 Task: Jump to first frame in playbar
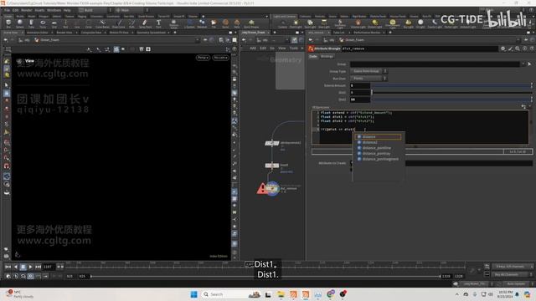click(x=8, y=267)
